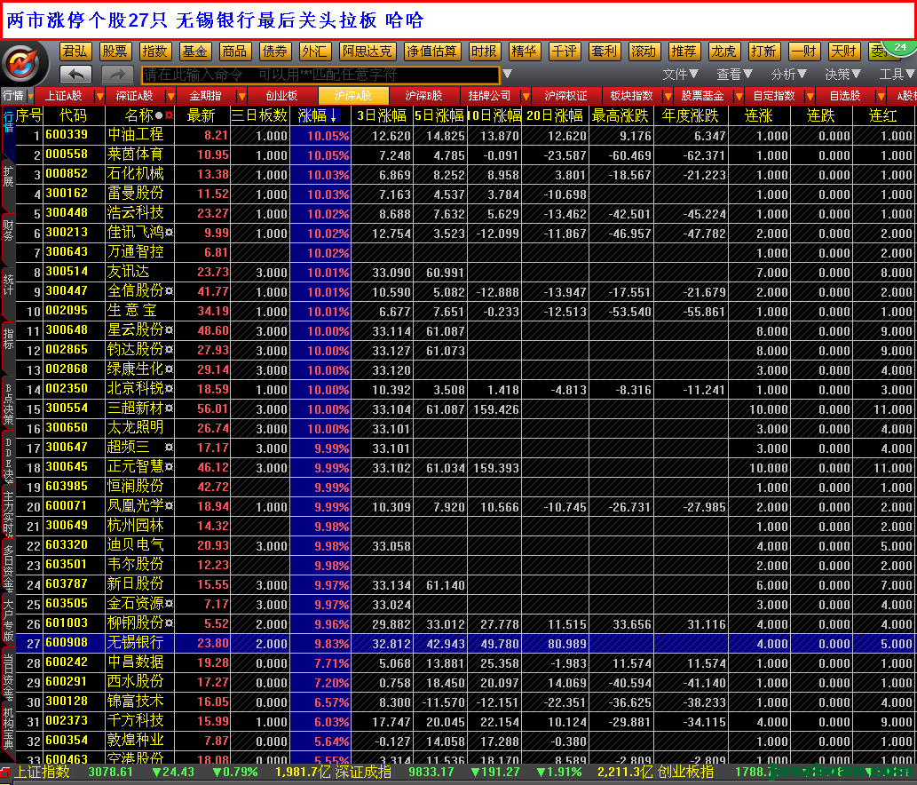Viewport: 917px width, 785px height.
Task: Click the round red-blue application logo icon
Action: [x=23, y=63]
